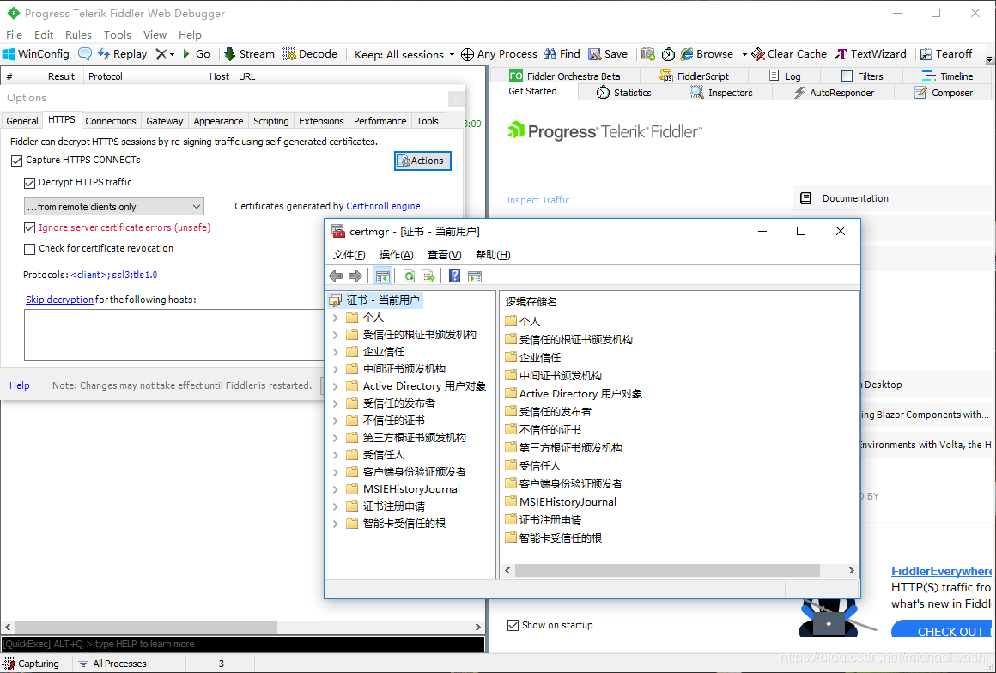Click the QuickExec command box
This screenshot has height=673, width=996.
pos(243,644)
